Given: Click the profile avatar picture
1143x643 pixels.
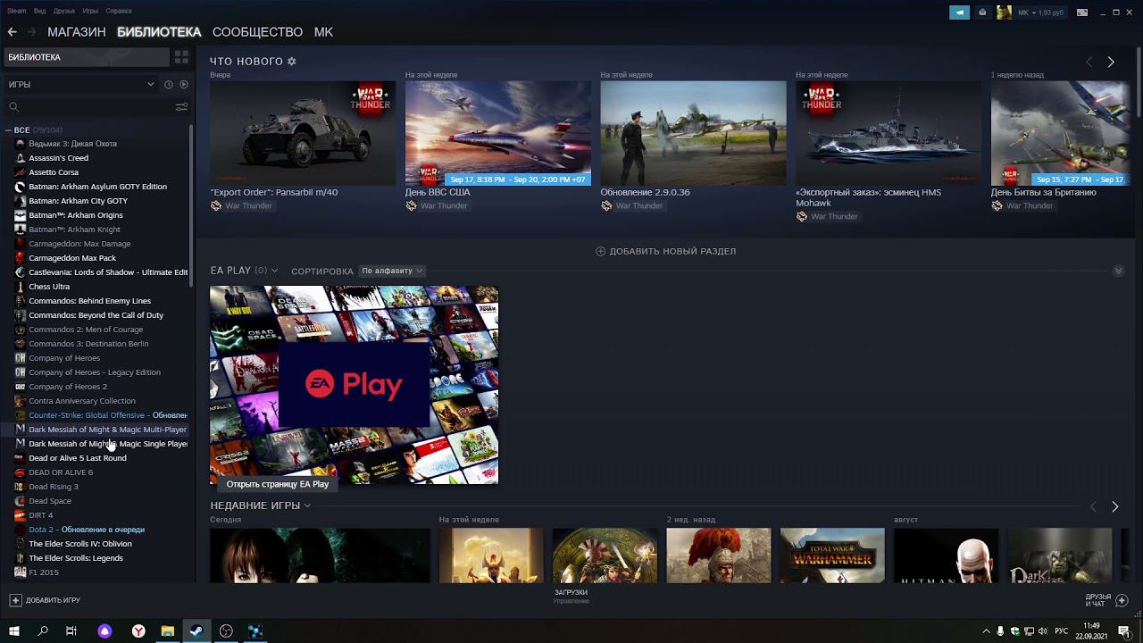Looking at the screenshot, I should [x=1004, y=13].
